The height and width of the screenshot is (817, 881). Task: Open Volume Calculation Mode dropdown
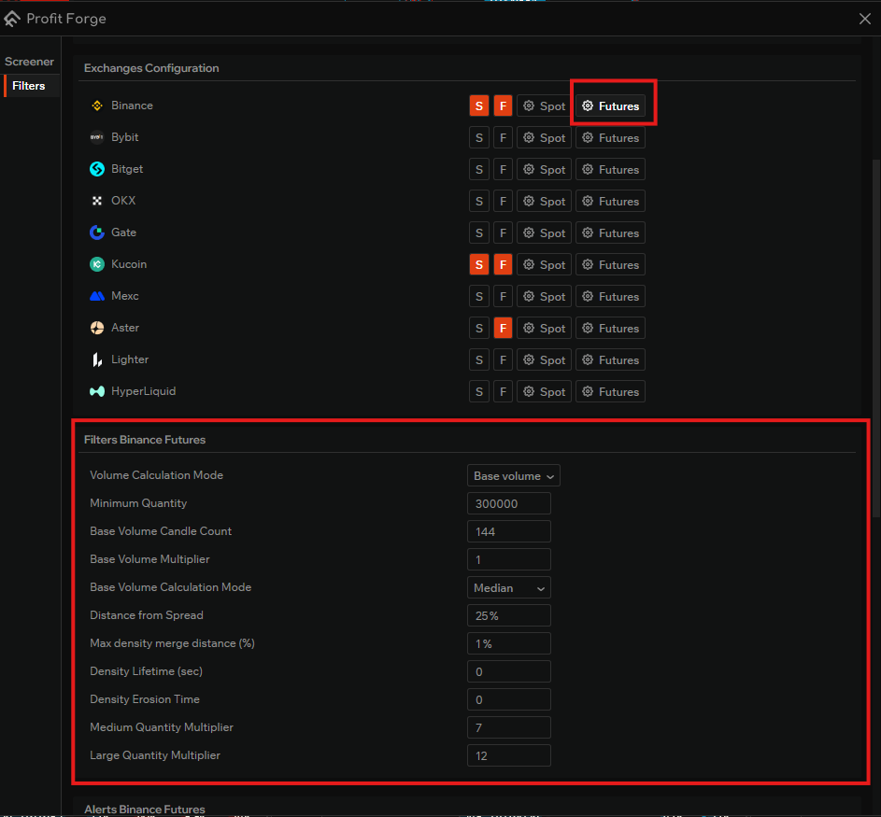click(514, 475)
